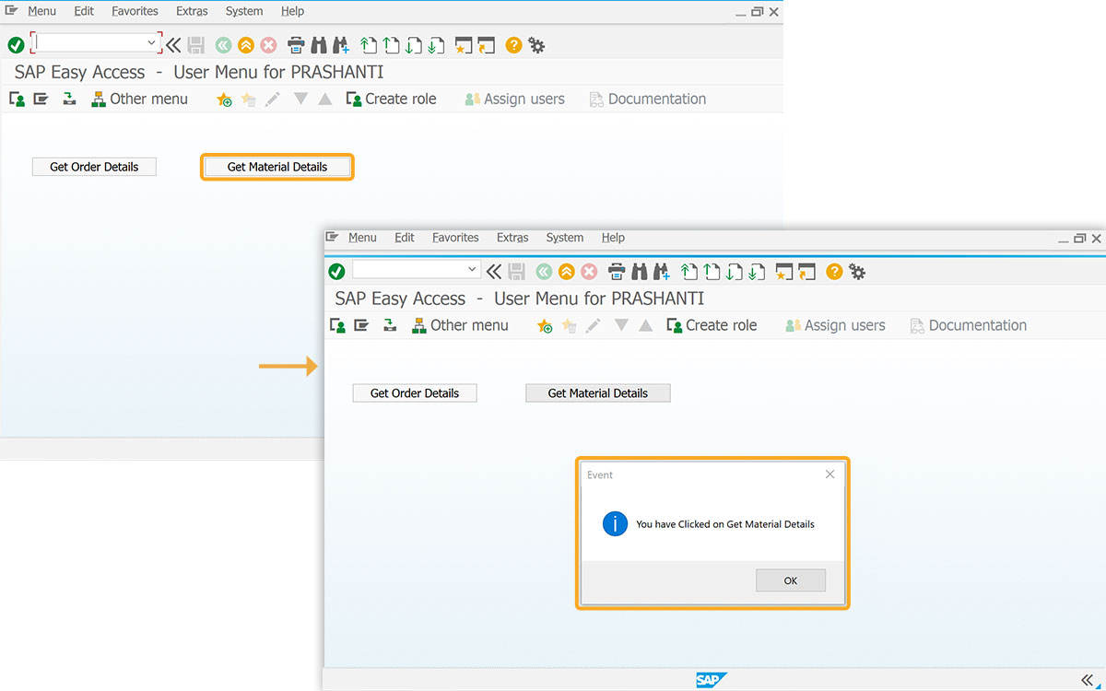Click the window control menu icon in front window
The width and height of the screenshot is (1106, 691).
tap(333, 238)
